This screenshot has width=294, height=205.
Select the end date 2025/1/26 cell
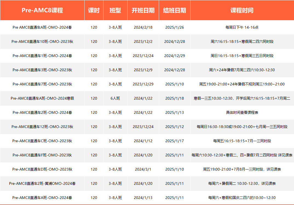point(174,27)
